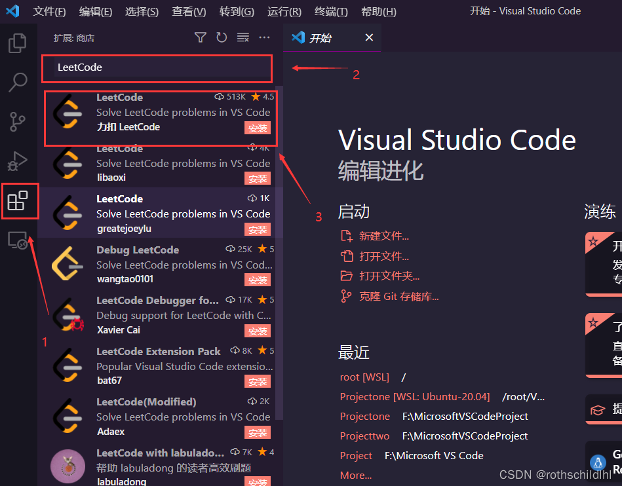Click 克隆 Git 存储库... link

point(398,297)
